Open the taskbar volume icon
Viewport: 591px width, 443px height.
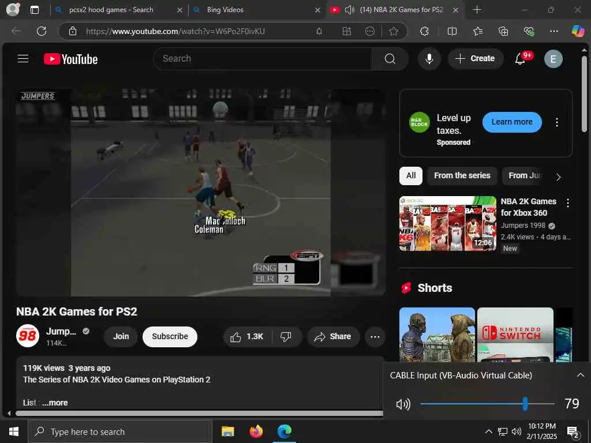click(517, 431)
